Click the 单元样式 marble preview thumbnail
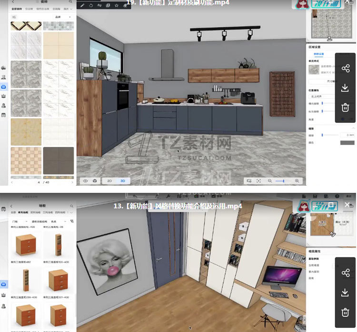Viewport: 357px width, 332px height. [x=314, y=70]
